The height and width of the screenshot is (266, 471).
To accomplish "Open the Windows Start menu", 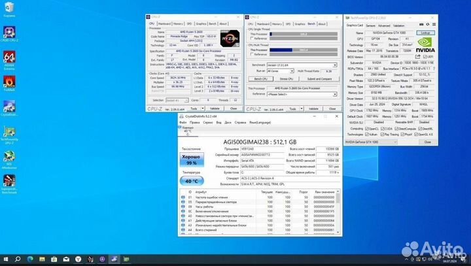I will (6, 259).
